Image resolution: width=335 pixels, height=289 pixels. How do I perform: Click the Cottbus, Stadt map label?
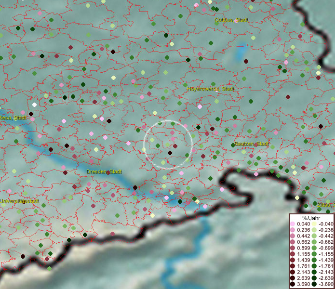(230, 20)
